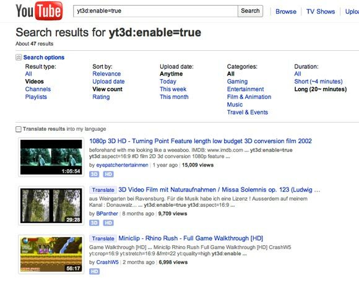Open the Turning Point 3D video thumbnail
The image size is (359, 283).
[x=51, y=157]
